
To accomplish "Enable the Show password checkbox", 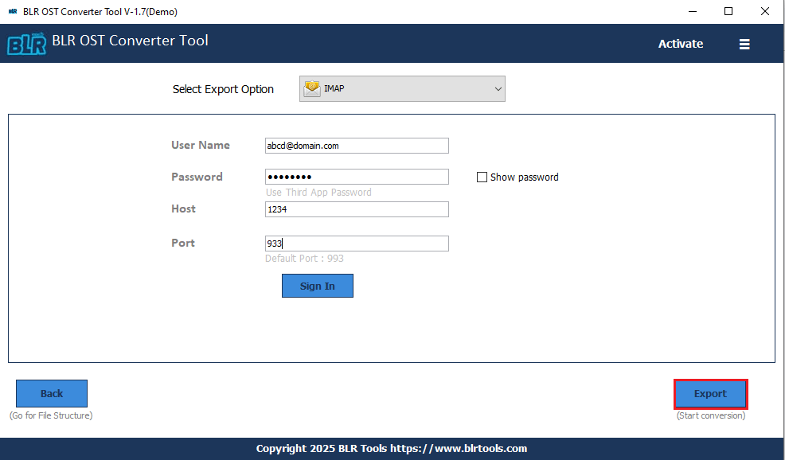I will pos(482,177).
